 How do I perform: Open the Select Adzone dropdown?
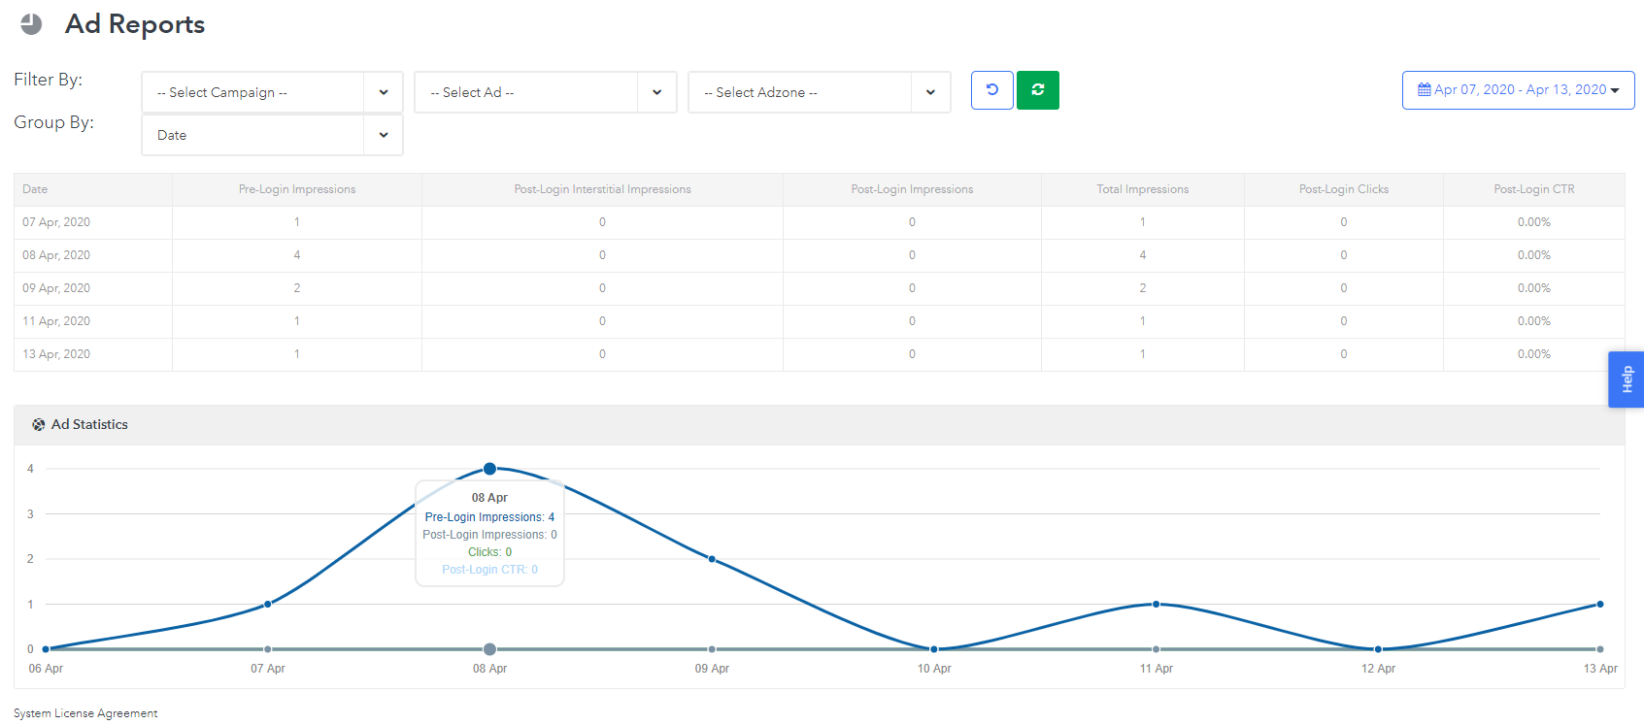(820, 92)
